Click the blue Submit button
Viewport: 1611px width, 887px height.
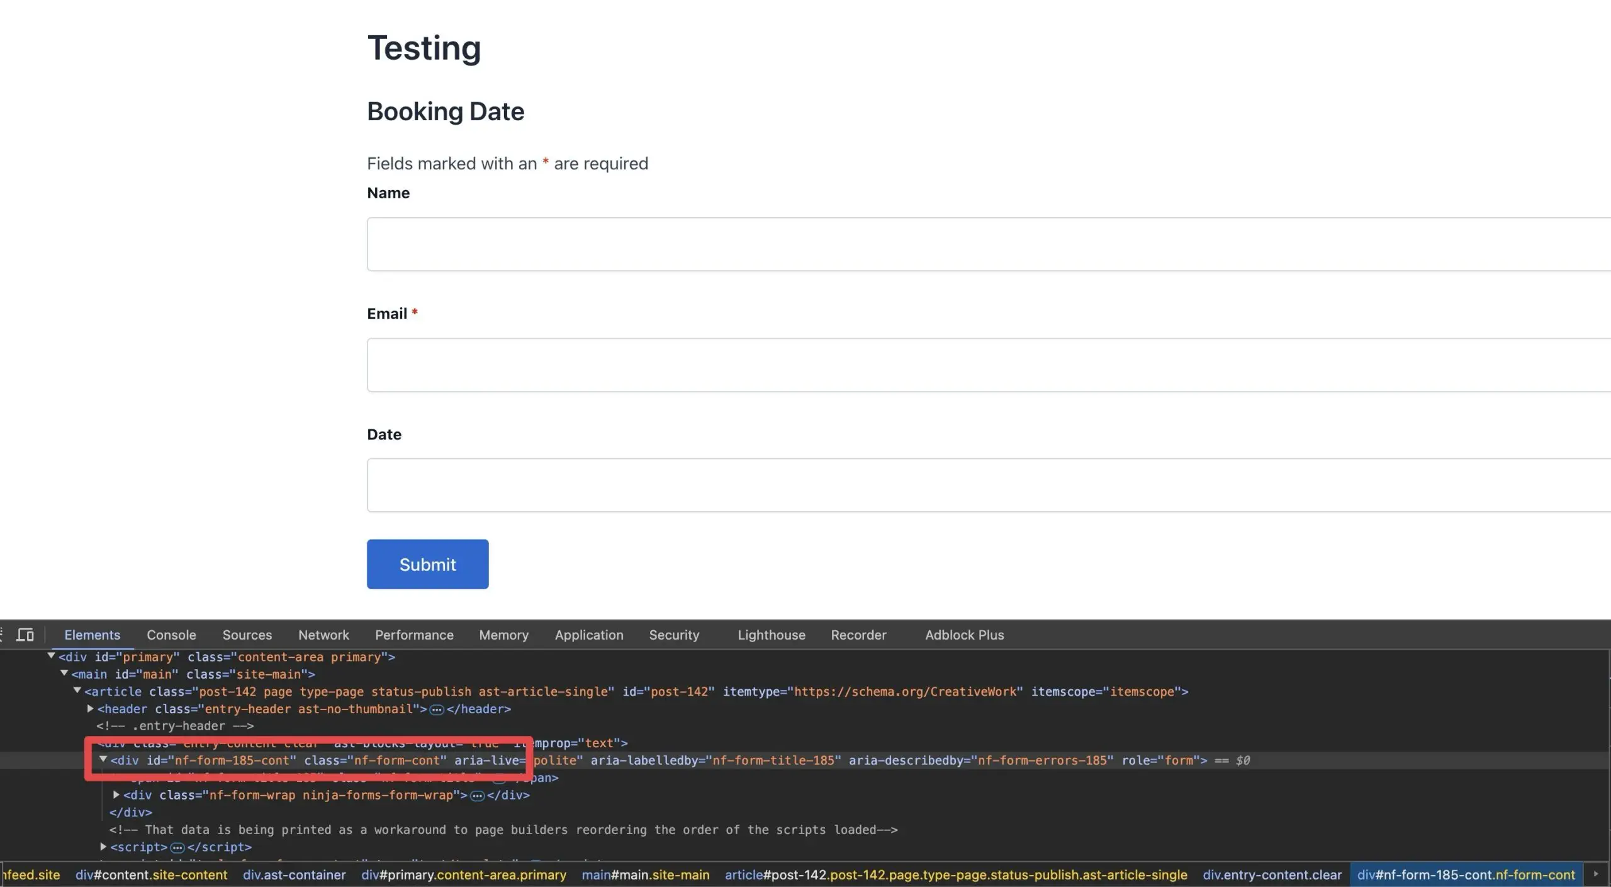pyautogui.click(x=428, y=564)
